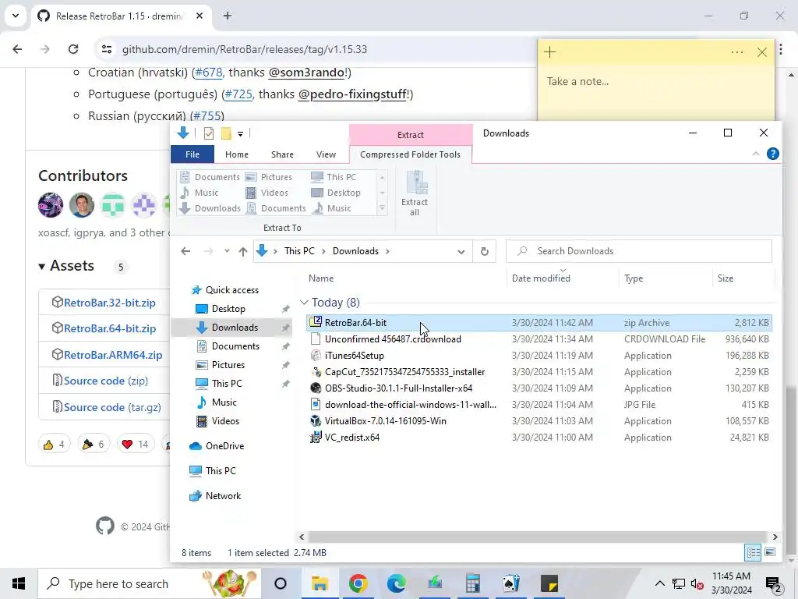The image size is (798, 599).
Task: Download RetroBar.ARM64.zip asset
Action: (113, 355)
